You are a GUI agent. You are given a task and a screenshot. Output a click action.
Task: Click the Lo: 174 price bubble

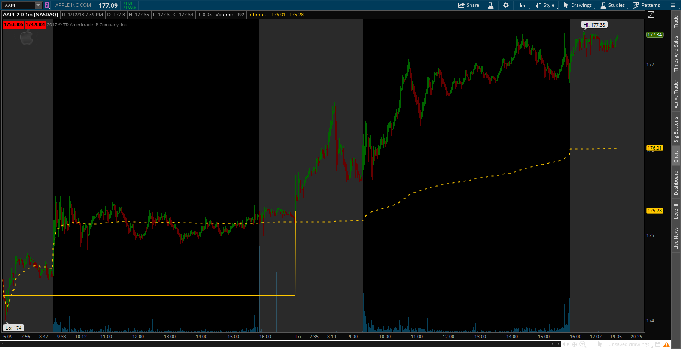tap(14, 328)
